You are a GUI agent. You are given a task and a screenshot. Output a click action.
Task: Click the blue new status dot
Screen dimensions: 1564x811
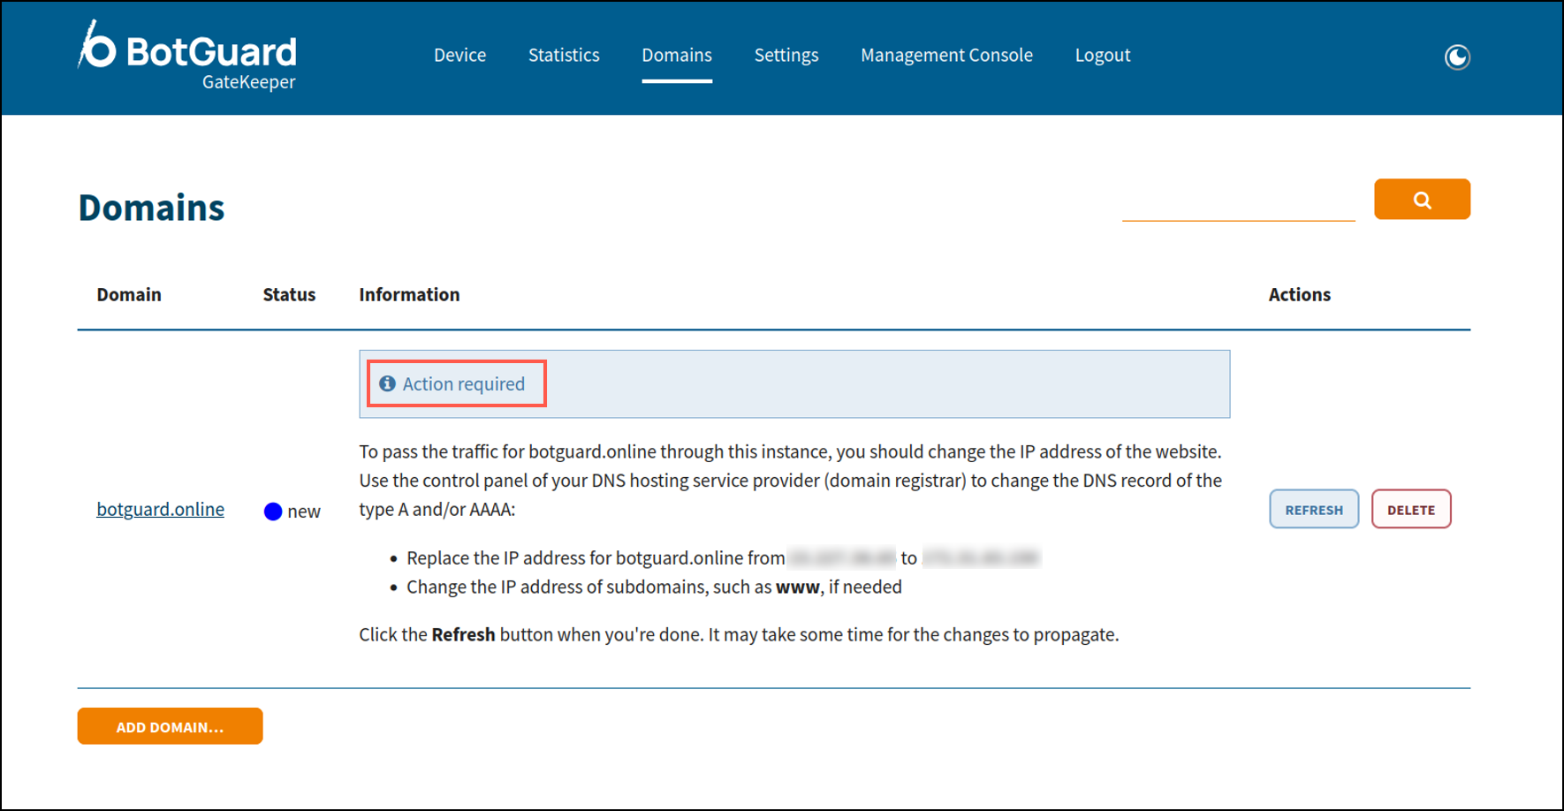pos(273,512)
